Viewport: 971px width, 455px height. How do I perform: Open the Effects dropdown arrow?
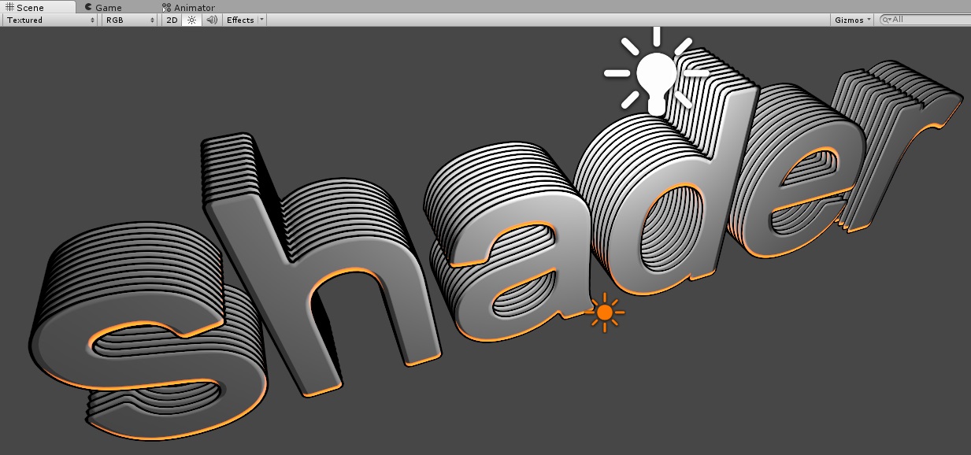[261, 20]
